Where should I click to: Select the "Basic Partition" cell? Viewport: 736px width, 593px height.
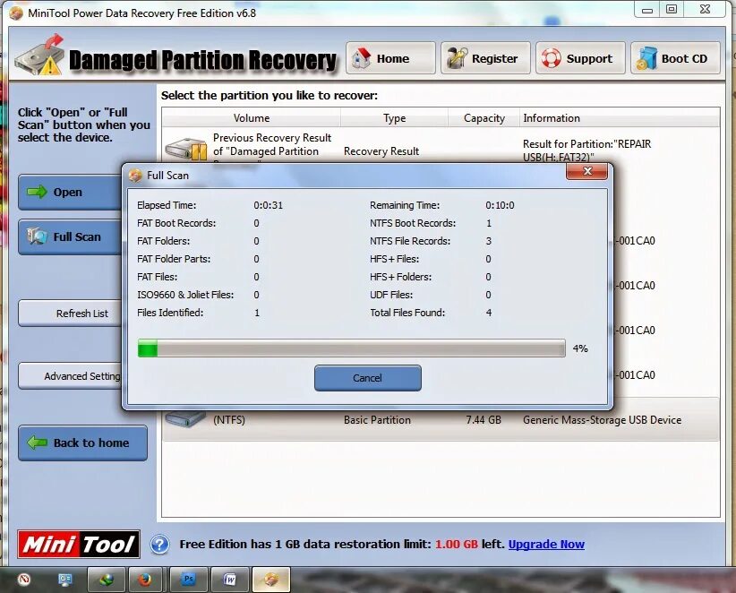377,420
